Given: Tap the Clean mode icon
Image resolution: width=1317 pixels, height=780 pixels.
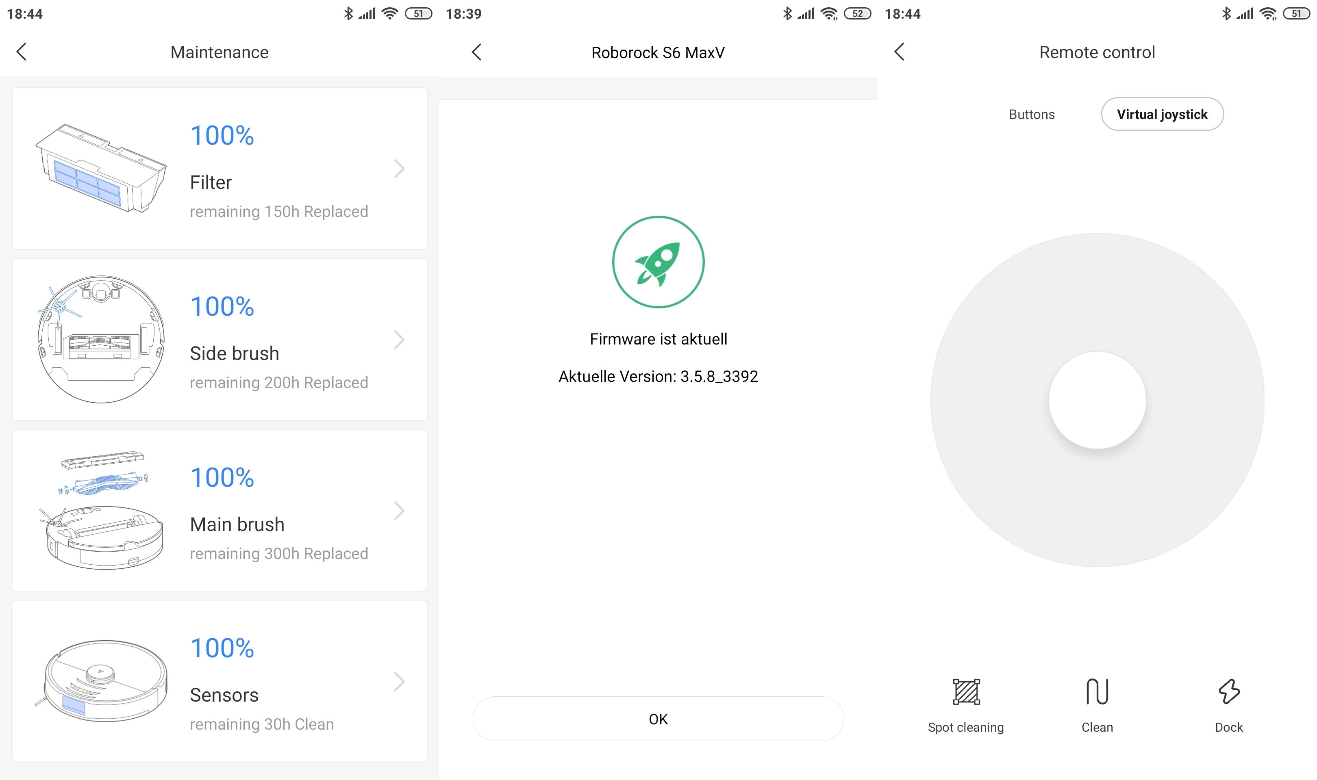Looking at the screenshot, I should [x=1097, y=691].
